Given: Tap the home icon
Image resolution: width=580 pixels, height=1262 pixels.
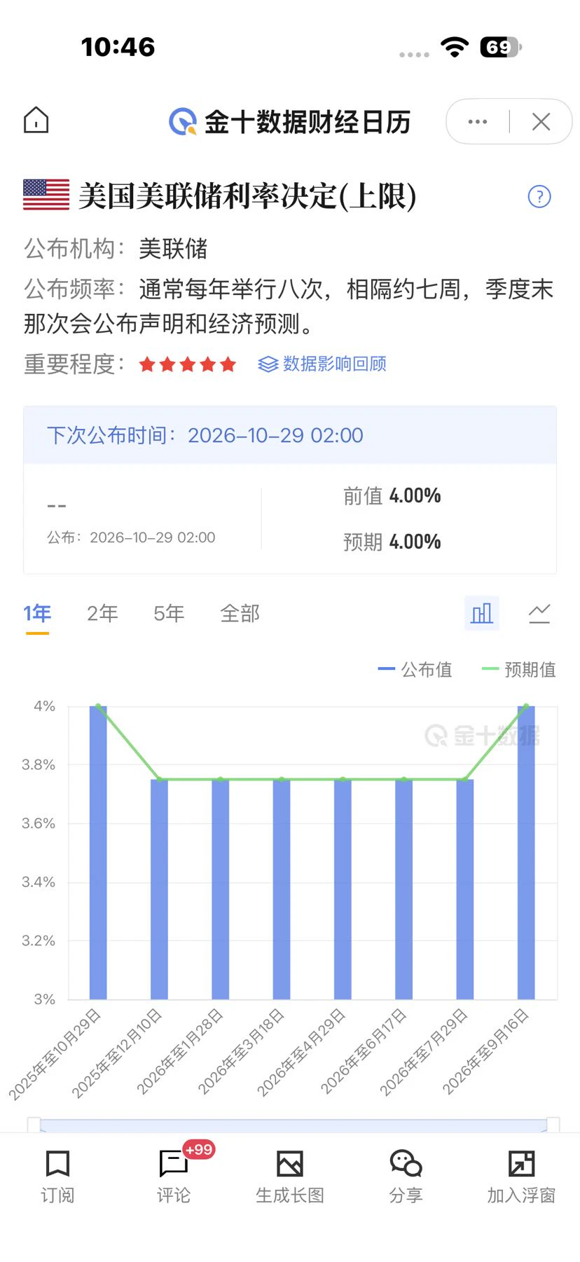Looking at the screenshot, I should tap(36, 121).
